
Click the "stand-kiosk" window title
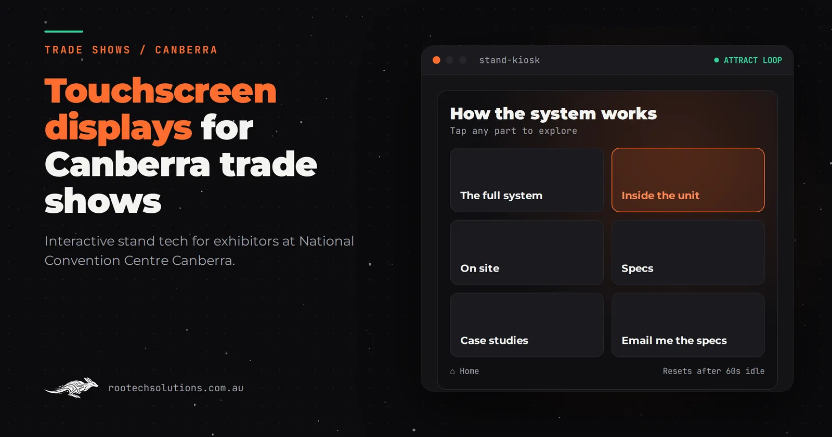pos(510,60)
